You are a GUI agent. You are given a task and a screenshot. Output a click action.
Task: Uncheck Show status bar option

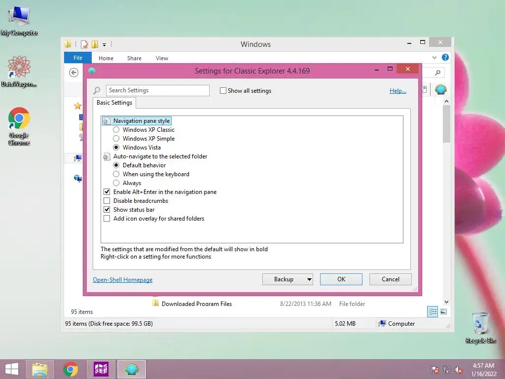click(107, 209)
